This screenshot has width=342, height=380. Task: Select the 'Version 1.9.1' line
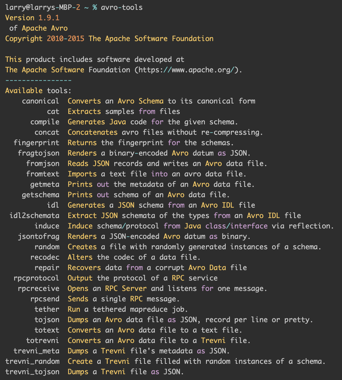click(x=32, y=18)
